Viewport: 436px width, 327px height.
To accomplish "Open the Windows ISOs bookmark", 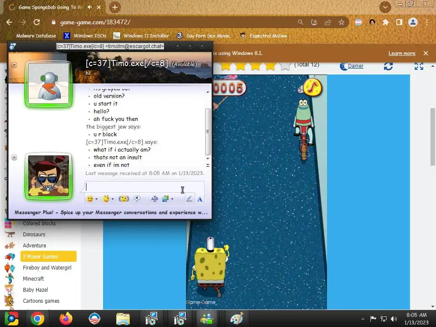I will (x=85, y=36).
